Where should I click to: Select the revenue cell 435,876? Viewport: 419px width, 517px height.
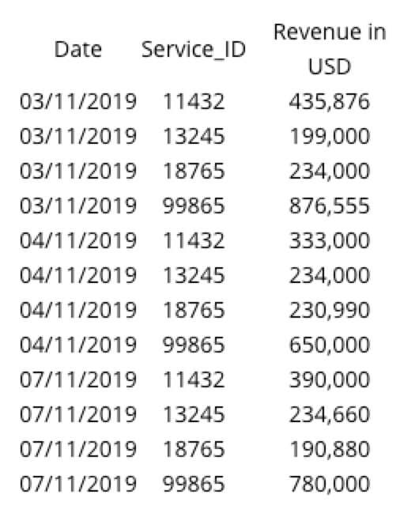(x=330, y=101)
